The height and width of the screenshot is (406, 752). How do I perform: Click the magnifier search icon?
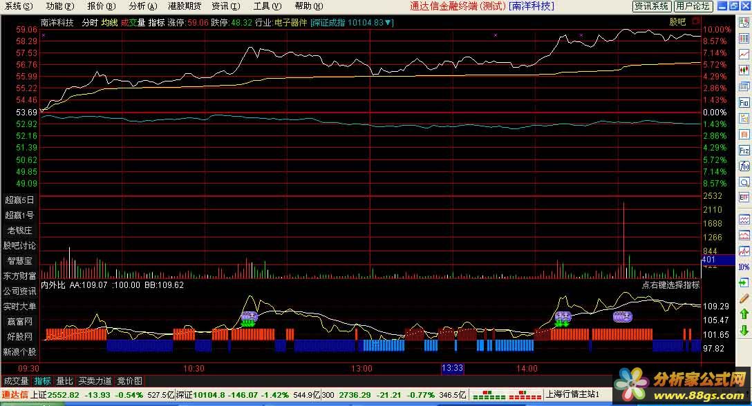coord(744,182)
